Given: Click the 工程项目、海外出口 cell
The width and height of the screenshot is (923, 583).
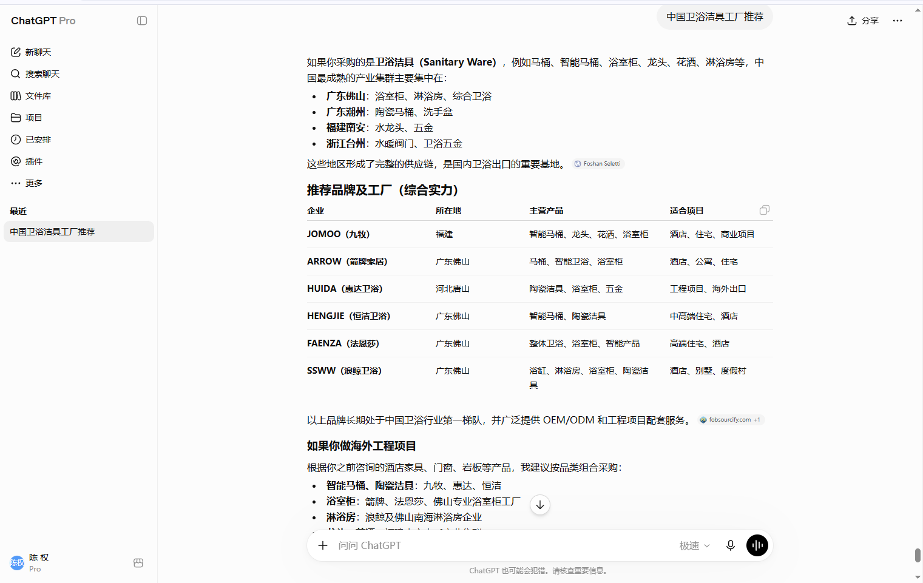Looking at the screenshot, I should (708, 289).
